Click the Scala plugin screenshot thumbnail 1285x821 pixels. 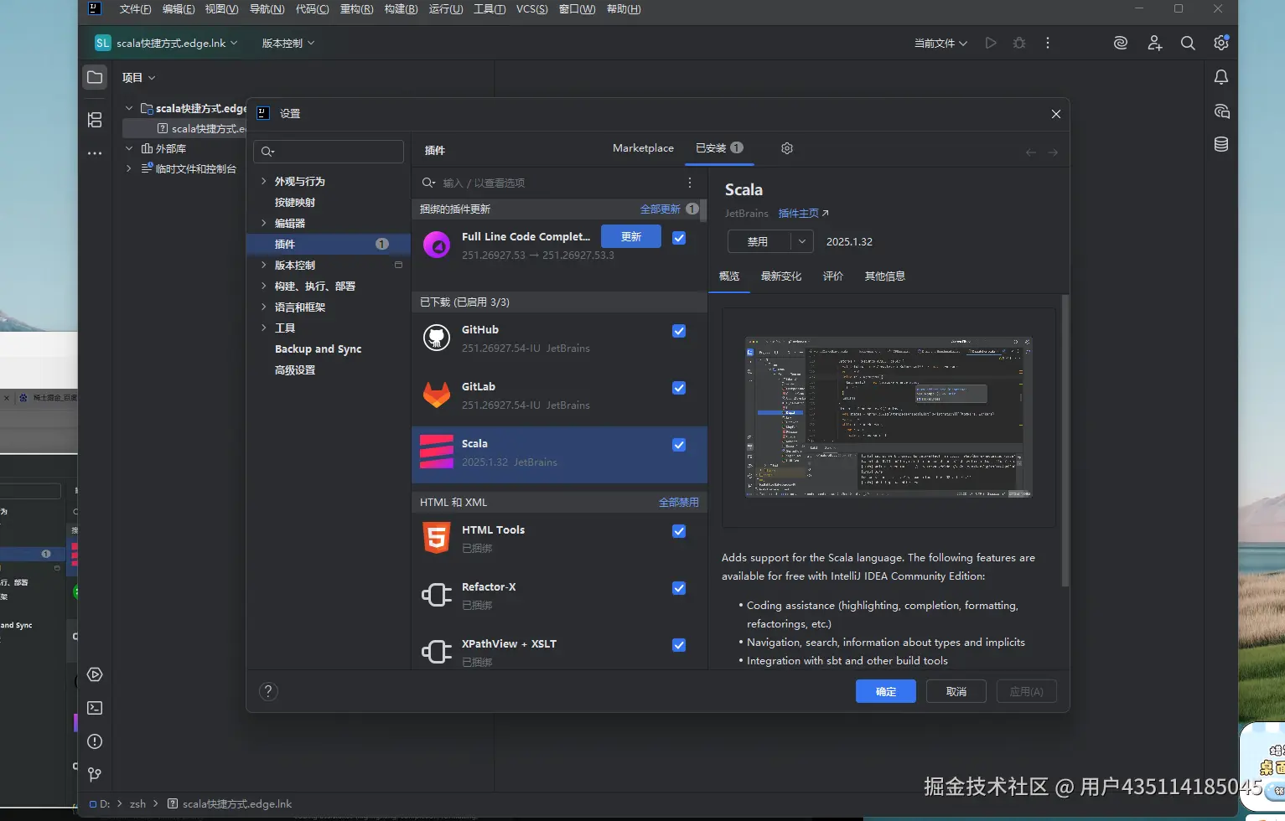point(889,417)
